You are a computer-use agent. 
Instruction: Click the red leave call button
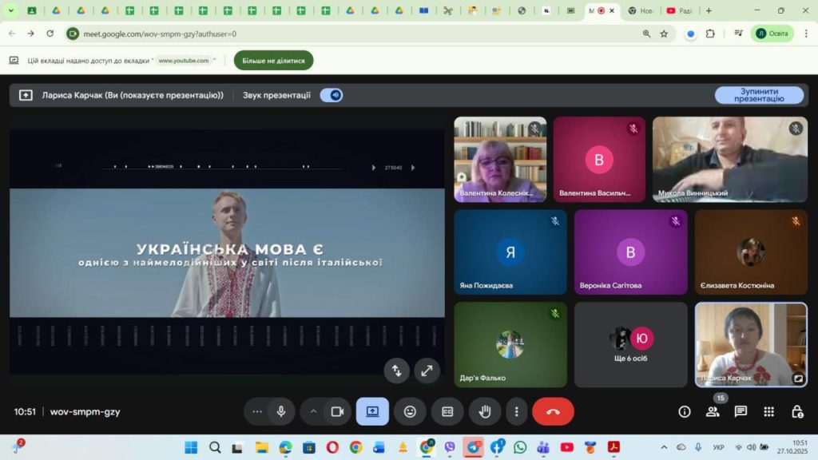click(553, 411)
